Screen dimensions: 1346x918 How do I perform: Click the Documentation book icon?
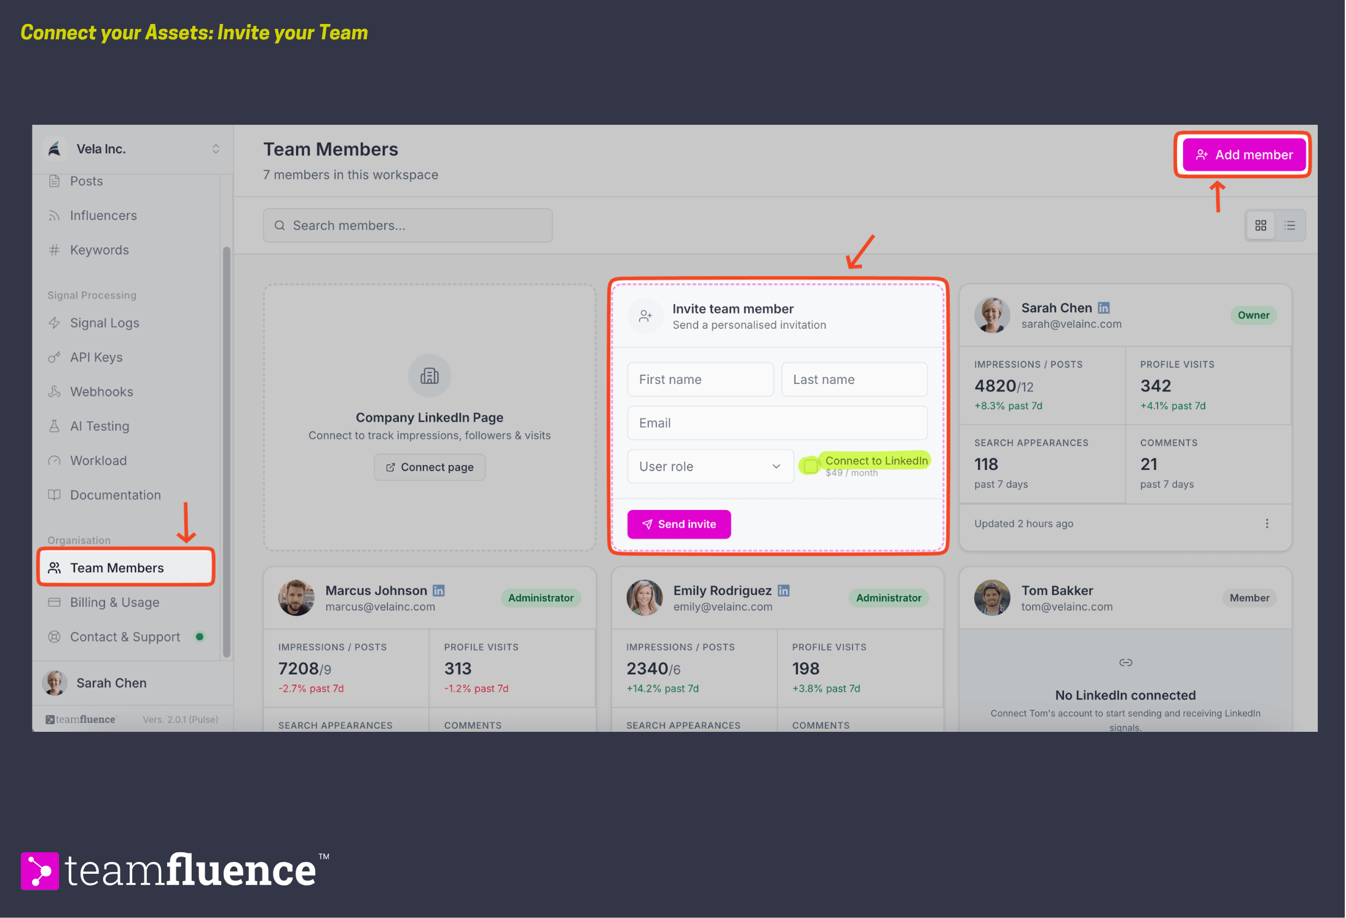click(x=55, y=495)
